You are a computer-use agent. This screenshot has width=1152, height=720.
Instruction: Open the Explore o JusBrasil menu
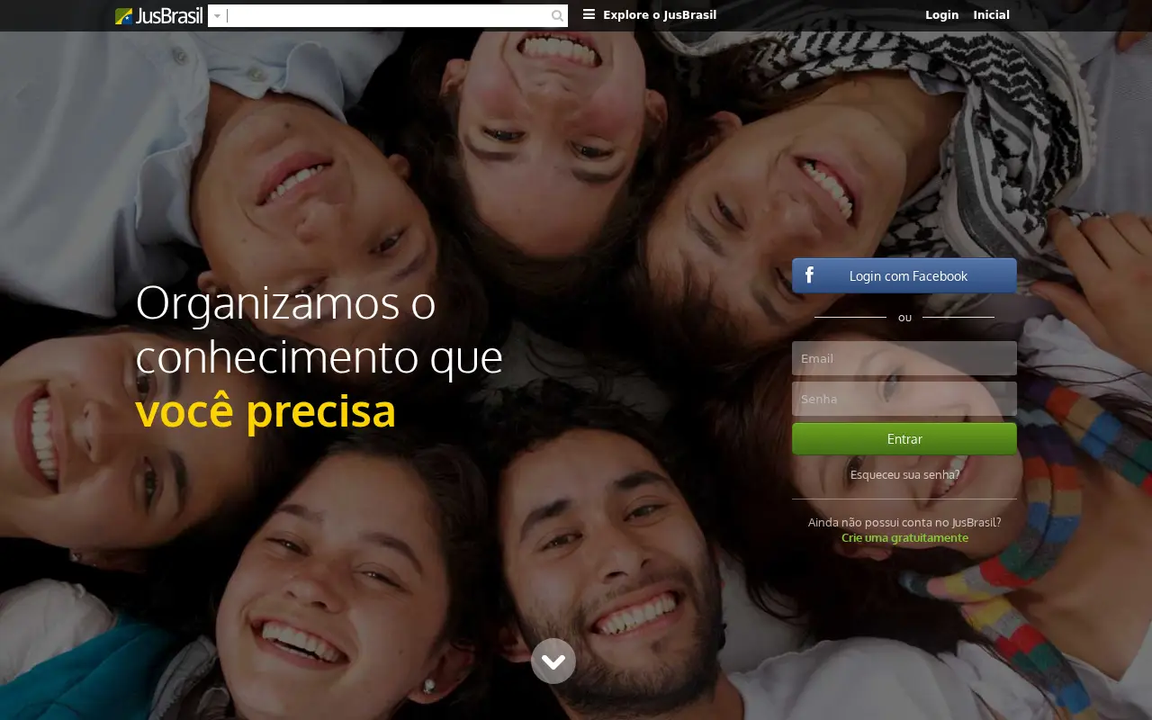click(650, 14)
